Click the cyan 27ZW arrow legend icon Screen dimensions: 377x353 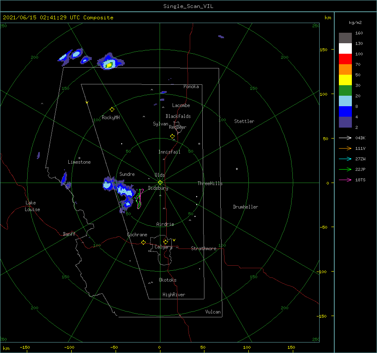tap(345, 159)
